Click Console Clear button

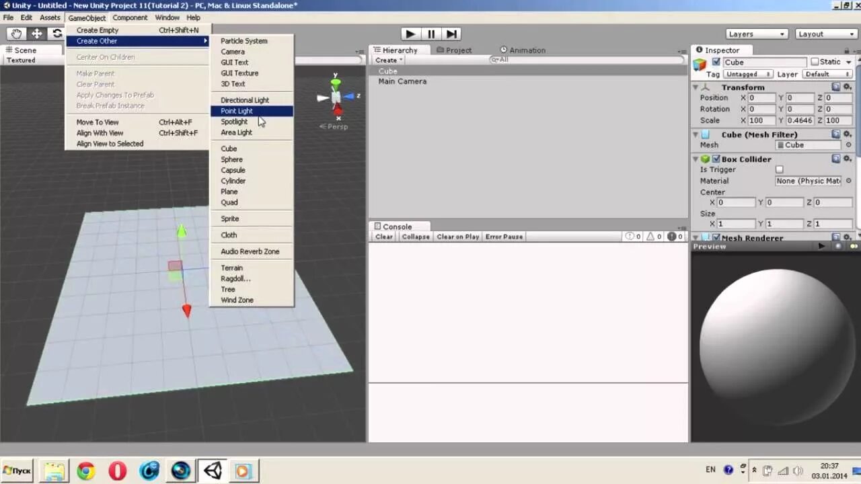384,237
